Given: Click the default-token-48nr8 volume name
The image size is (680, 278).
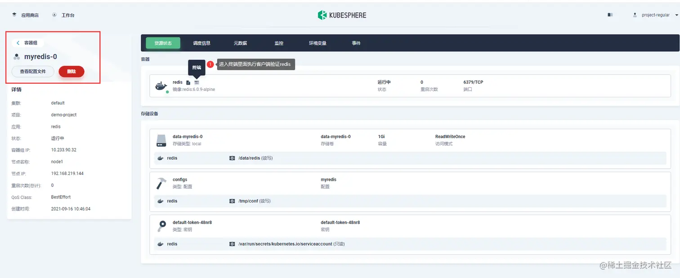Looking at the screenshot, I should coord(192,222).
